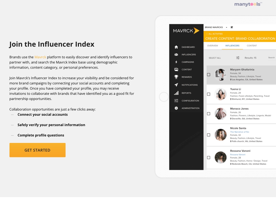Check the box next to Maryam Ghafarinia
The height and width of the screenshot is (209, 276).
pos(209,75)
